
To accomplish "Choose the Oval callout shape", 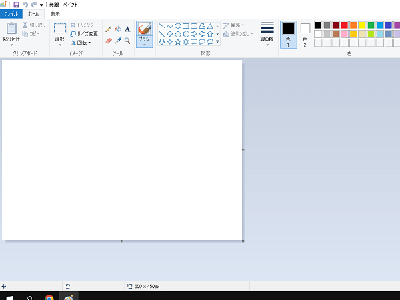I will tap(202, 42).
